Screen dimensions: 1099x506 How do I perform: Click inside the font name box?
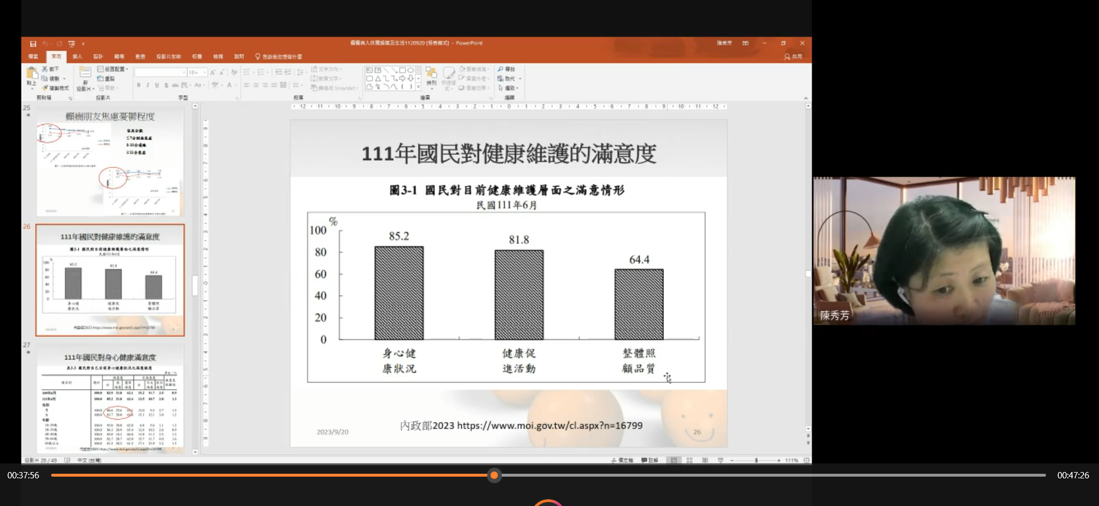click(160, 73)
